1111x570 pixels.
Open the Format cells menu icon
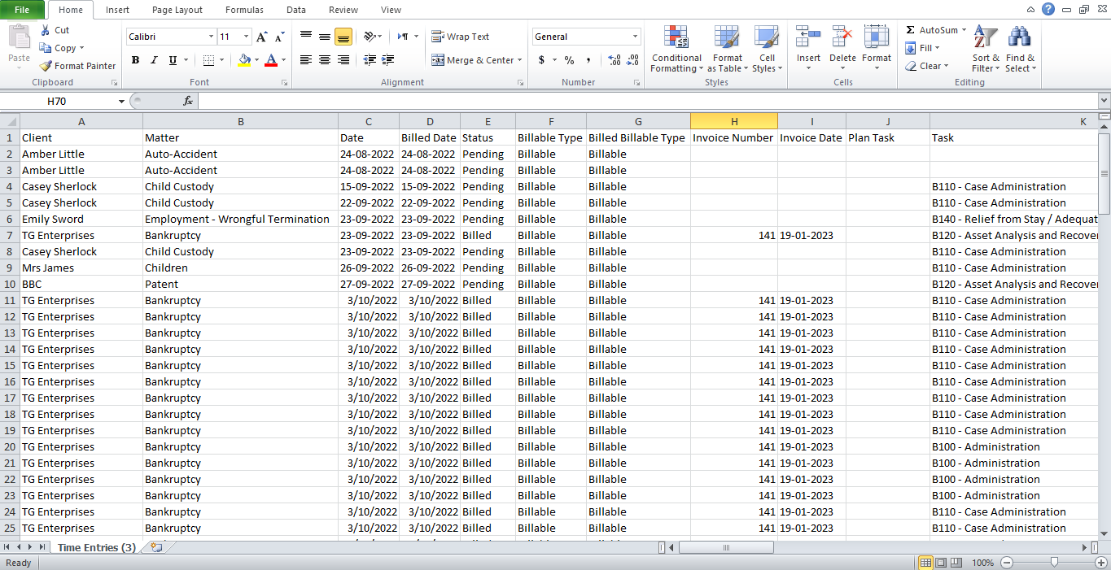click(x=877, y=37)
